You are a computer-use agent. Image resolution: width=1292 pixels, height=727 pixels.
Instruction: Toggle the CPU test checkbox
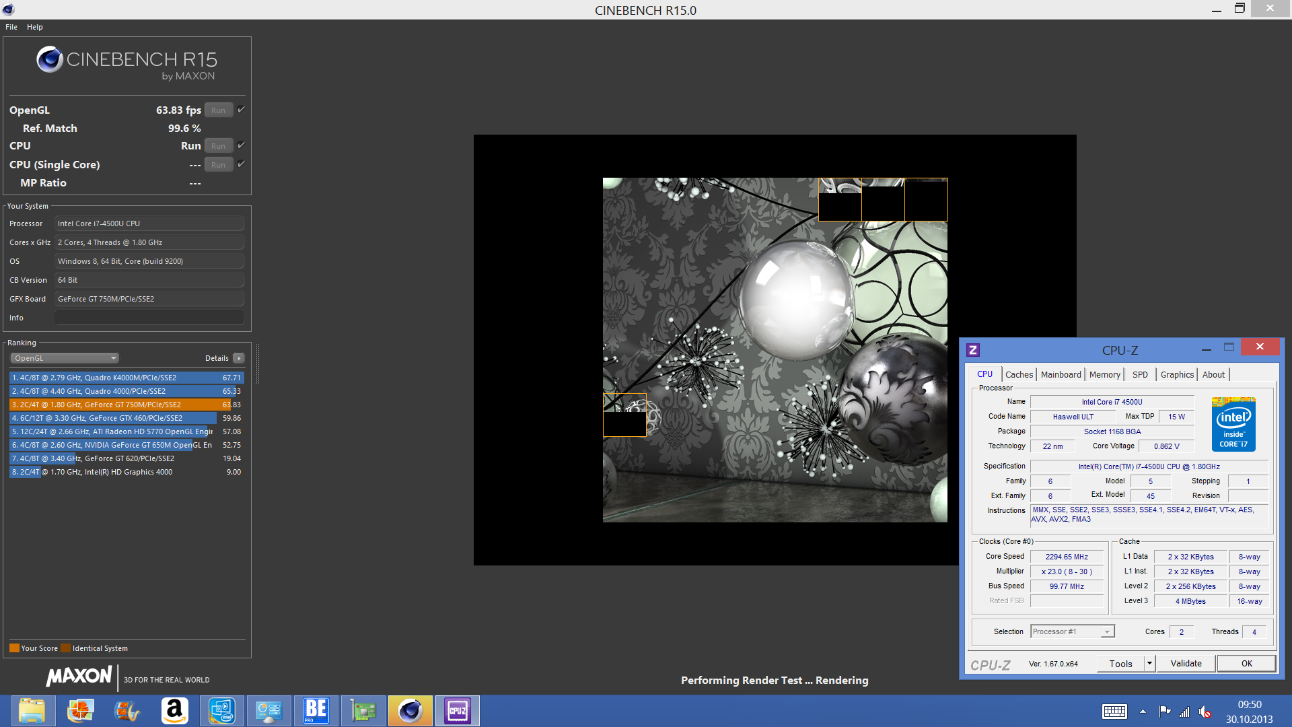click(241, 145)
